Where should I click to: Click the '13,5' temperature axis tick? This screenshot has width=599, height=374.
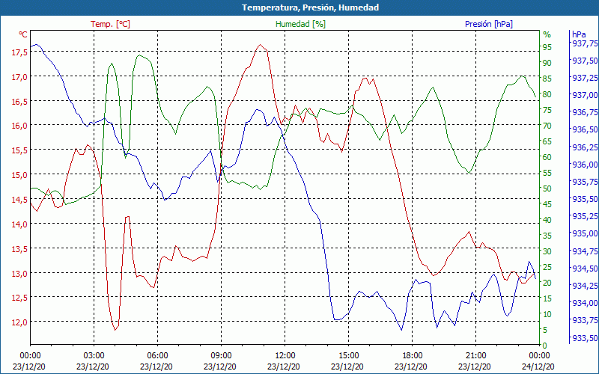tap(19, 249)
